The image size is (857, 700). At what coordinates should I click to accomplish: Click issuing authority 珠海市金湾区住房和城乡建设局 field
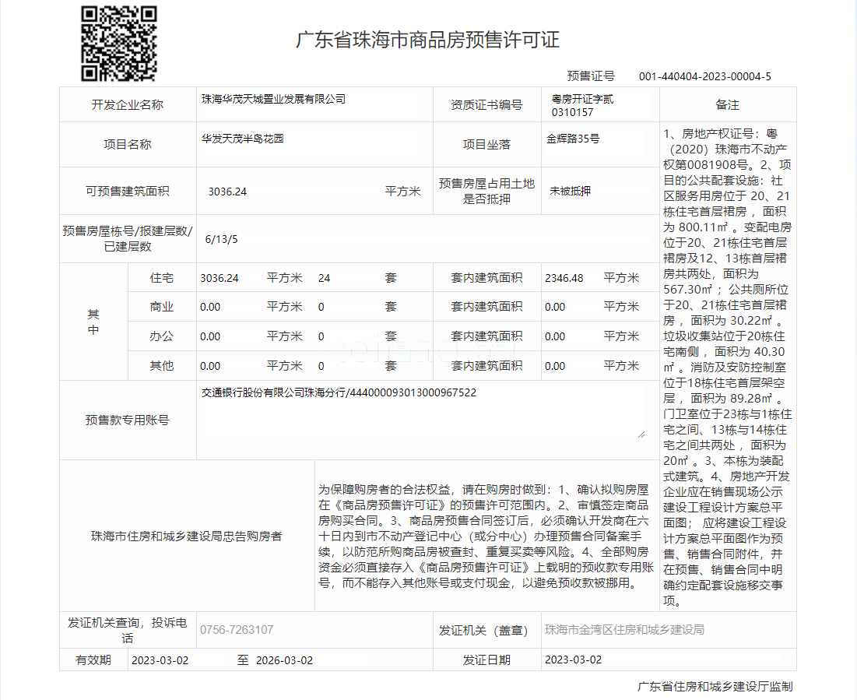(669, 629)
